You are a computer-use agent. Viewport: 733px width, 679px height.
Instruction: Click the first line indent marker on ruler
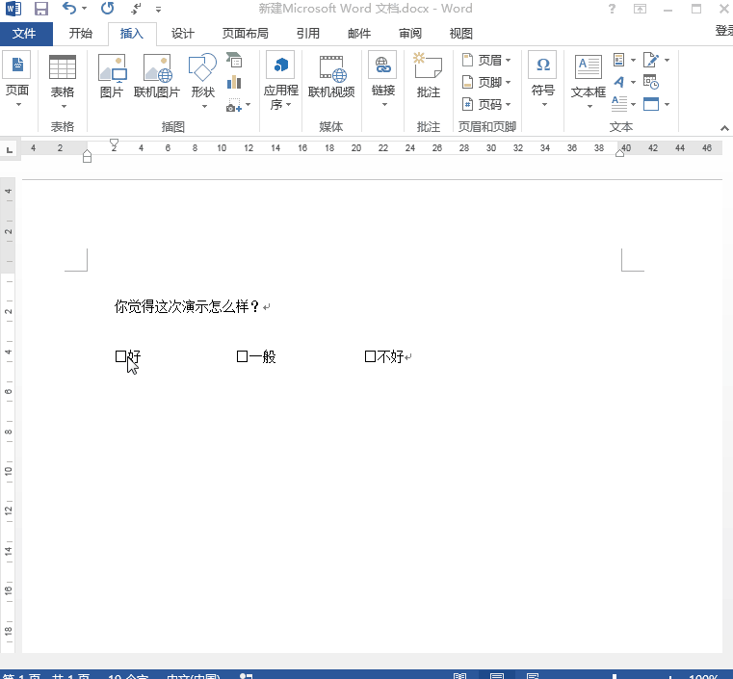tap(114, 143)
